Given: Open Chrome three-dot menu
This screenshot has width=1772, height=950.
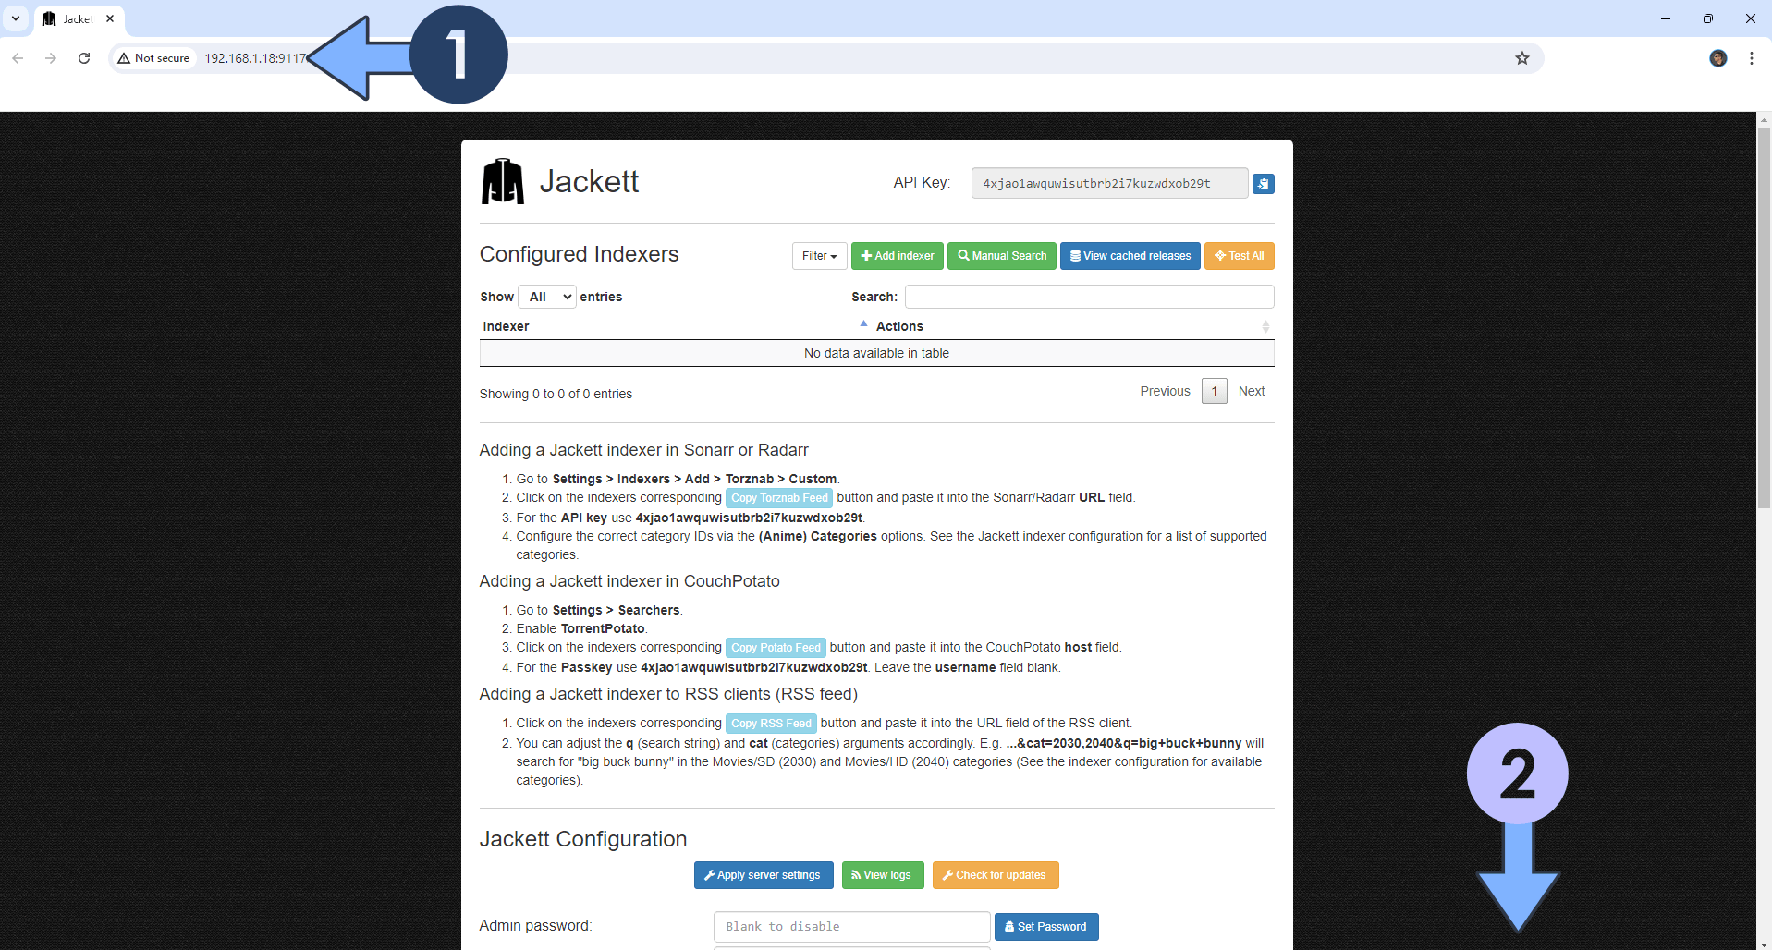Looking at the screenshot, I should click(x=1751, y=58).
